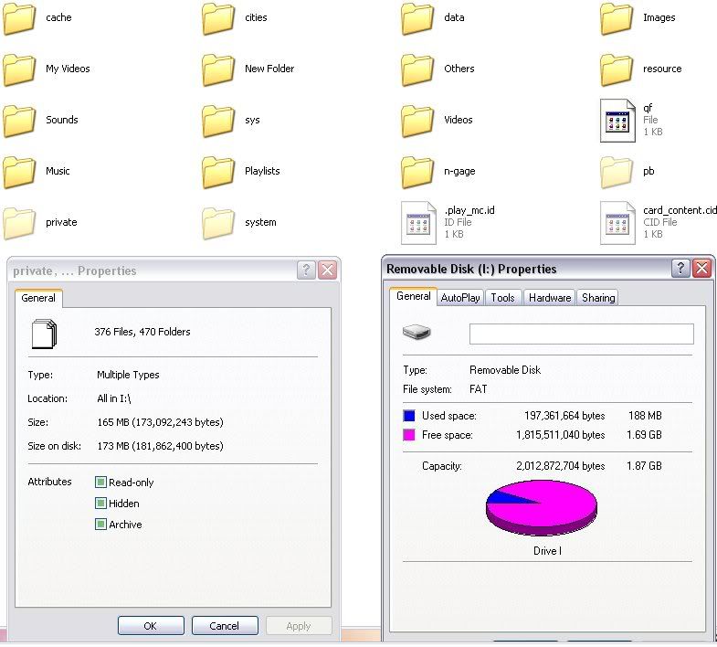Toggle the Read-only attribute checkbox
Image resolution: width=717 pixels, height=647 pixels.
pos(100,483)
